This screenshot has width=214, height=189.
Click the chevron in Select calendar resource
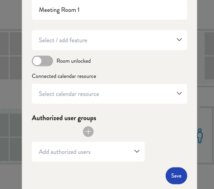[x=179, y=94]
